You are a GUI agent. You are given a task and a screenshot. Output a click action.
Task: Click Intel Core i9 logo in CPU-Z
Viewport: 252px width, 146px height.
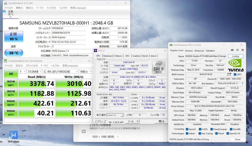click(159, 67)
